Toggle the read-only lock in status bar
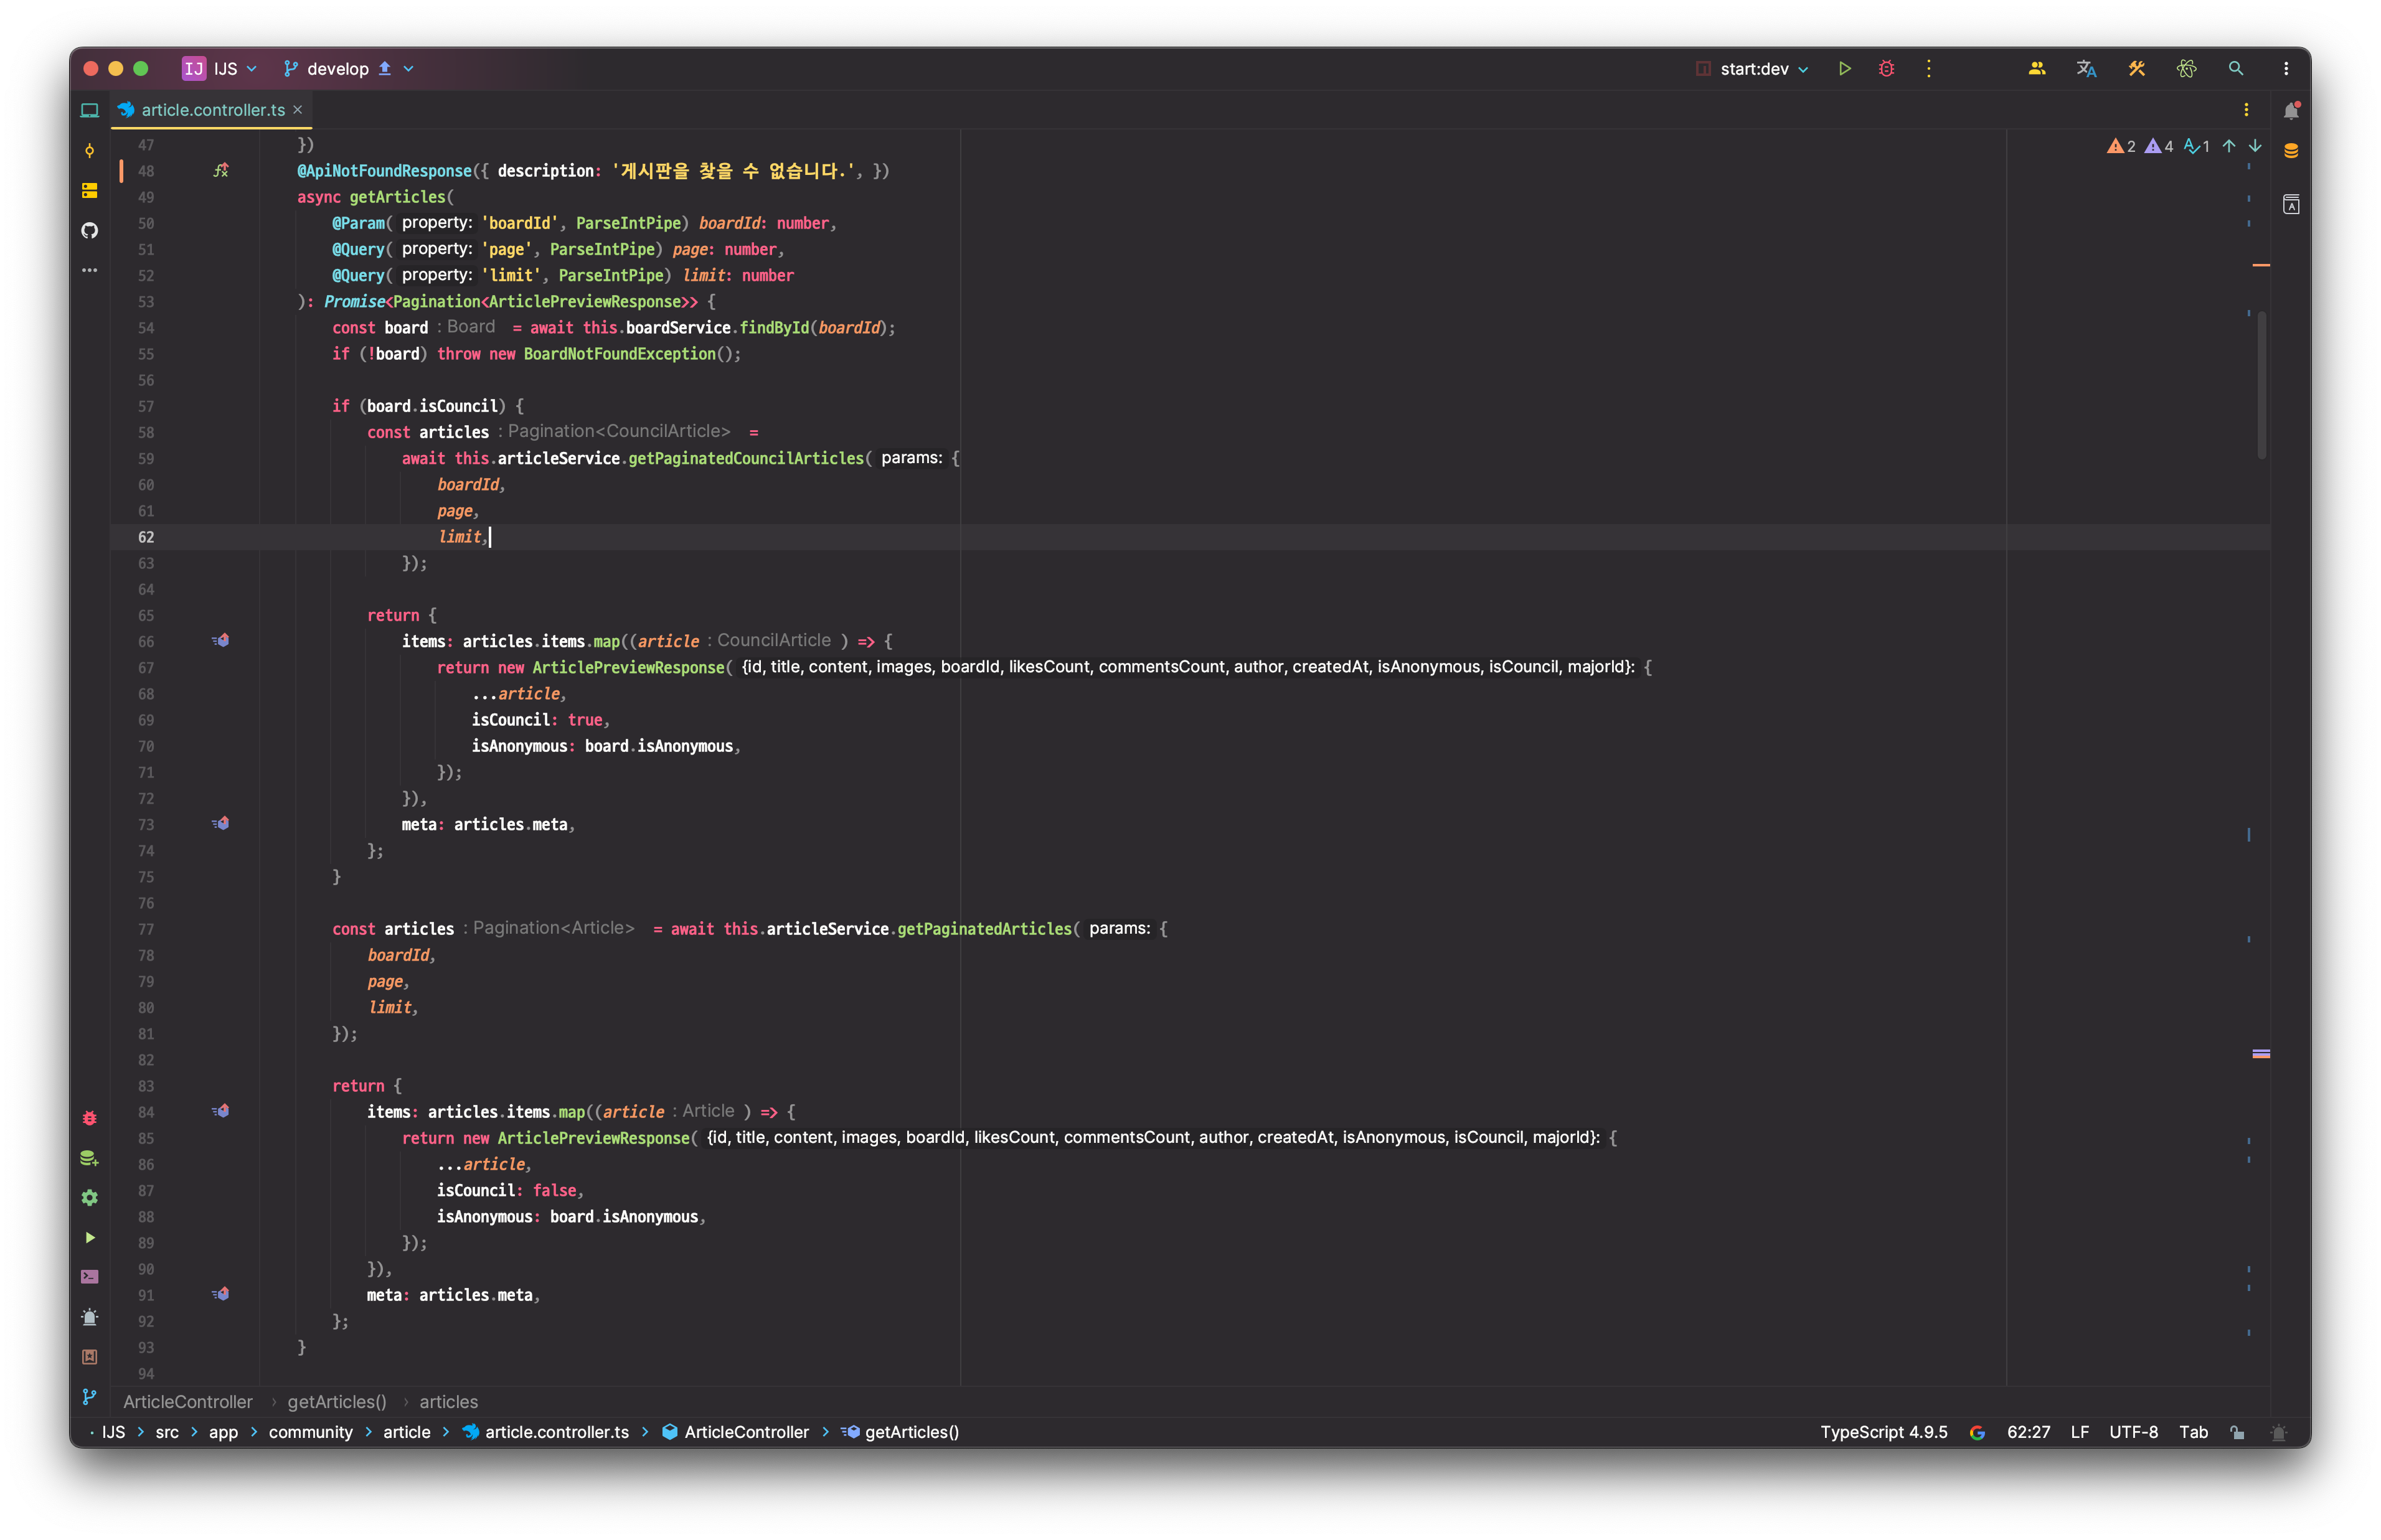The height and width of the screenshot is (1540, 2381). point(2237,1432)
